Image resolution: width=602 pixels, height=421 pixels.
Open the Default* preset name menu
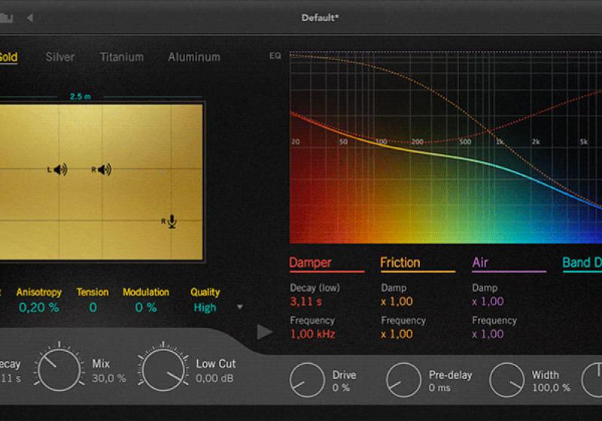pyautogui.click(x=320, y=17)
